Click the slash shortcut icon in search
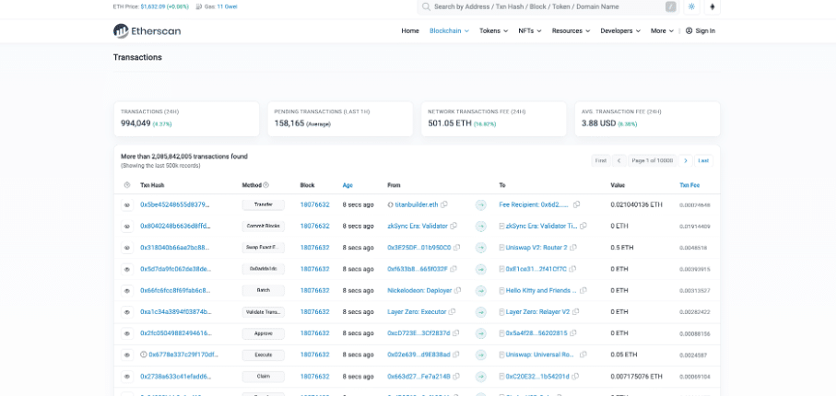The width and height of the screenshot is (837, 396). (x=670, y=7)
